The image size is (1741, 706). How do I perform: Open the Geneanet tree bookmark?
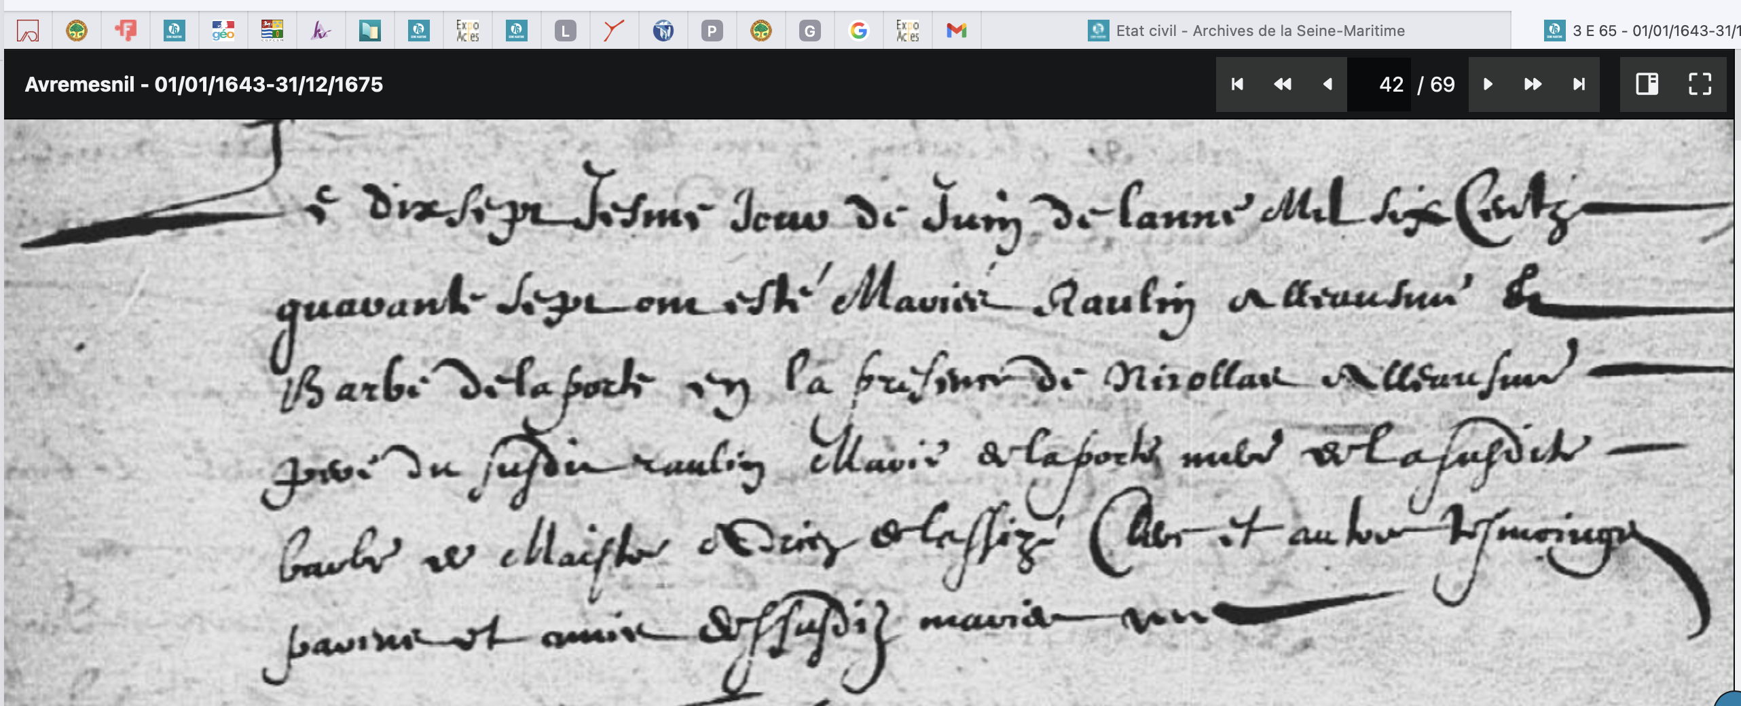click(77, 30)
